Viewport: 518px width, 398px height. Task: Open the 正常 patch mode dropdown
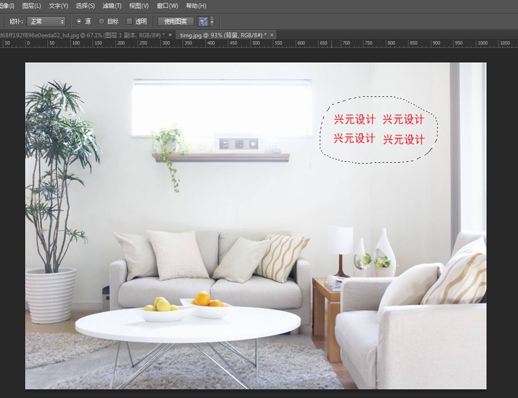point(46,21)
